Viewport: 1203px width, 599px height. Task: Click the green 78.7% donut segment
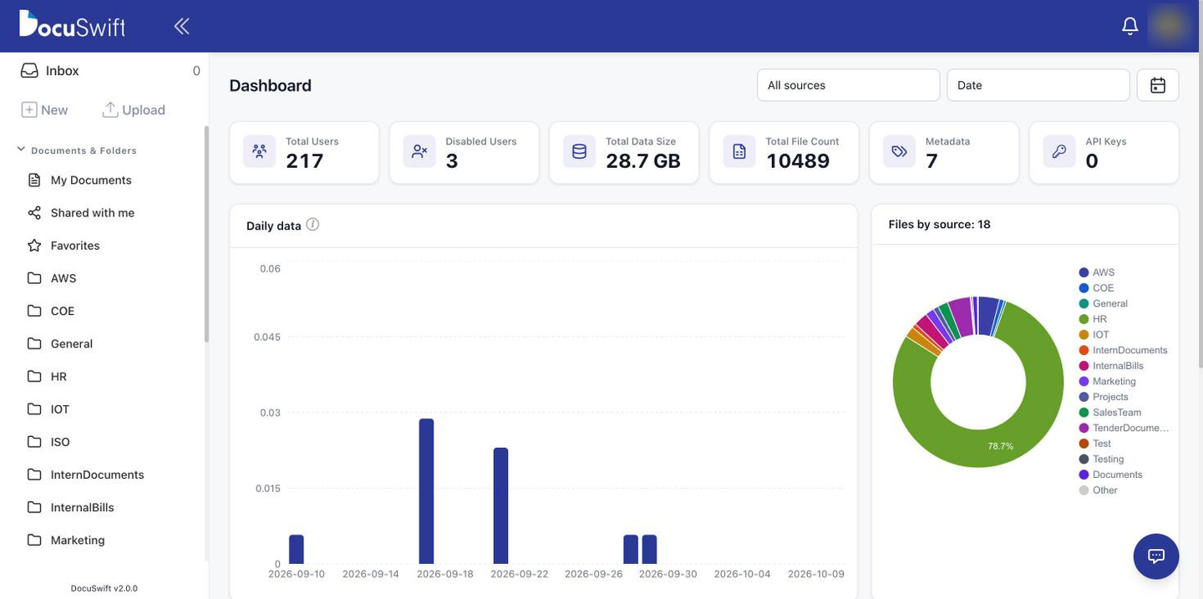[x=1001, y=445]
